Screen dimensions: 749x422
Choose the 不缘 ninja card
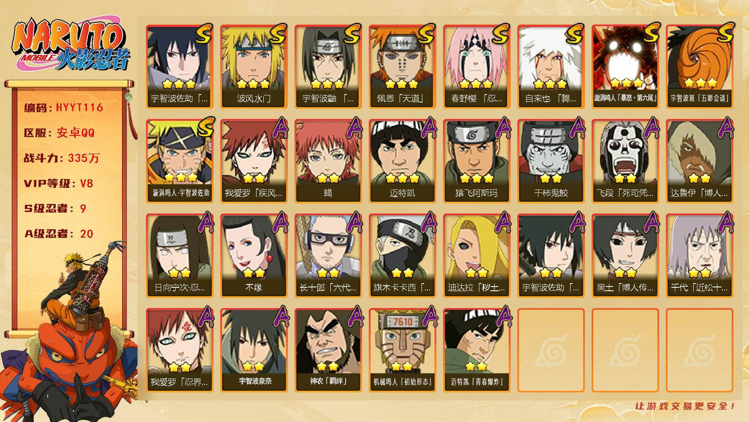254,256
